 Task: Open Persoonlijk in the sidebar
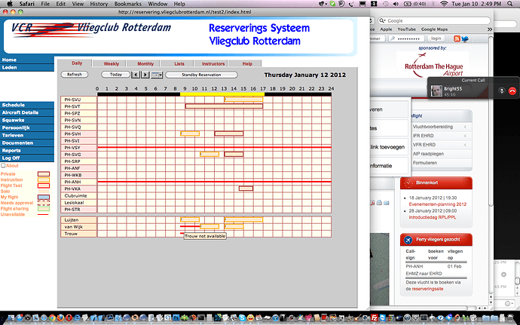coord(27,127)
